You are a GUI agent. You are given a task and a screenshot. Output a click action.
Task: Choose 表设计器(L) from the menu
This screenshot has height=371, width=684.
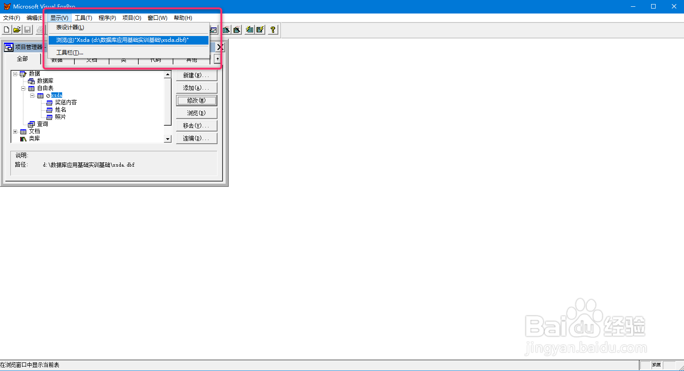(128, 27)
